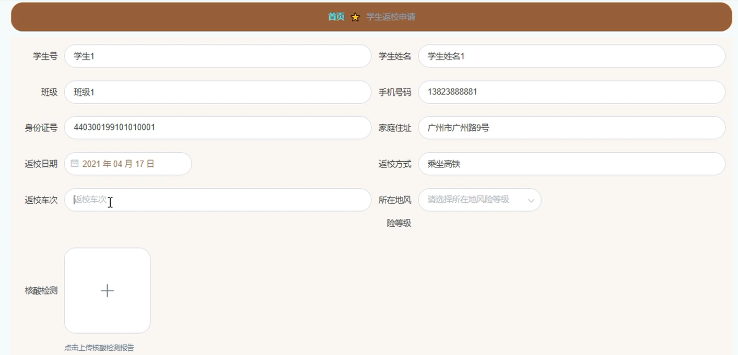Click the 学生号 label text

pos(45,56)
